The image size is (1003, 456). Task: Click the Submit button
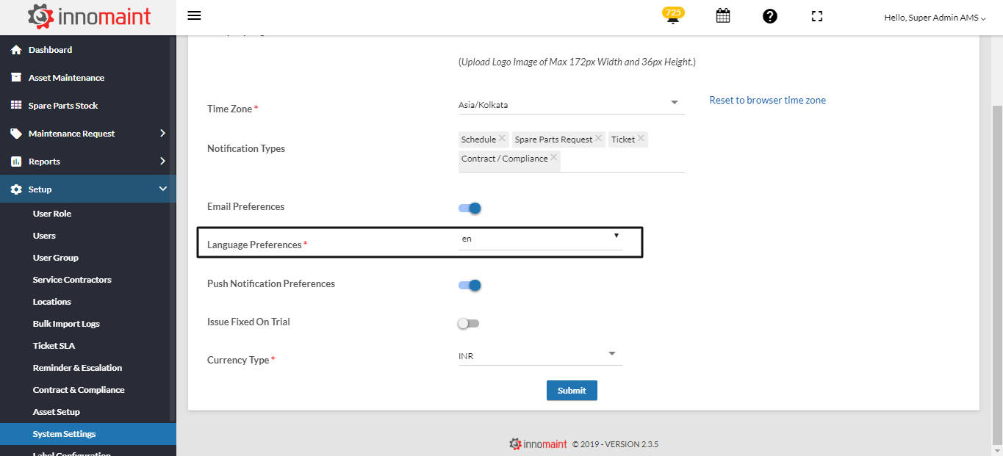(572, 391)
